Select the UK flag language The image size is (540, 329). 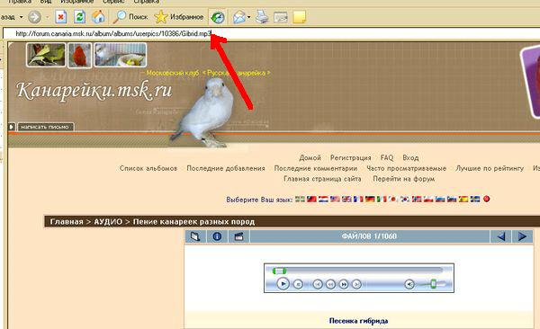[x=346, y=199]
